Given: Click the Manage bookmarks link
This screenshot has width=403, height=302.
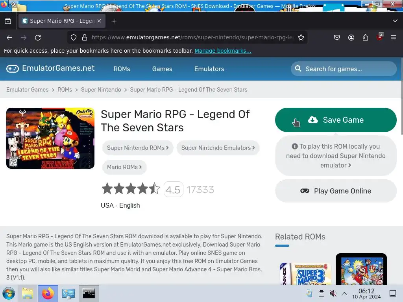Looking at the screenshot, I should [x=223, y=51].
